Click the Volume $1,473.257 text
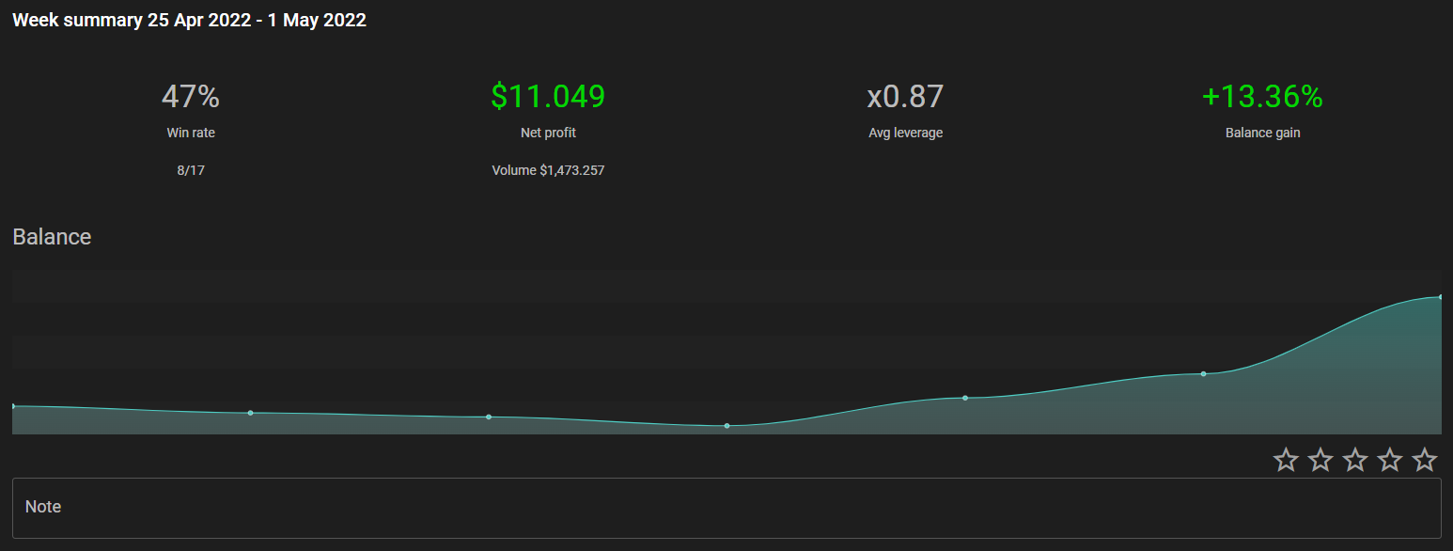The width and height of the screenshot is (1453, 551). tap(548, 170)
